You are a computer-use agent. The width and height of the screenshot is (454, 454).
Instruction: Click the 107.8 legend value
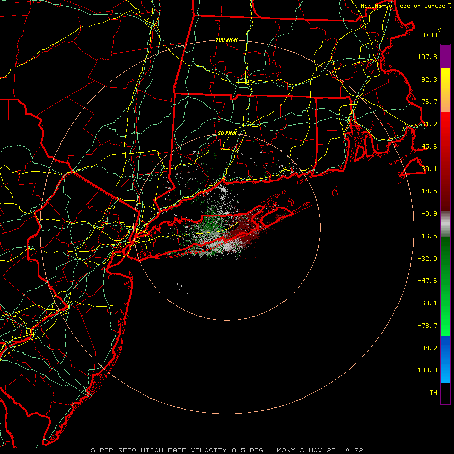427,57
